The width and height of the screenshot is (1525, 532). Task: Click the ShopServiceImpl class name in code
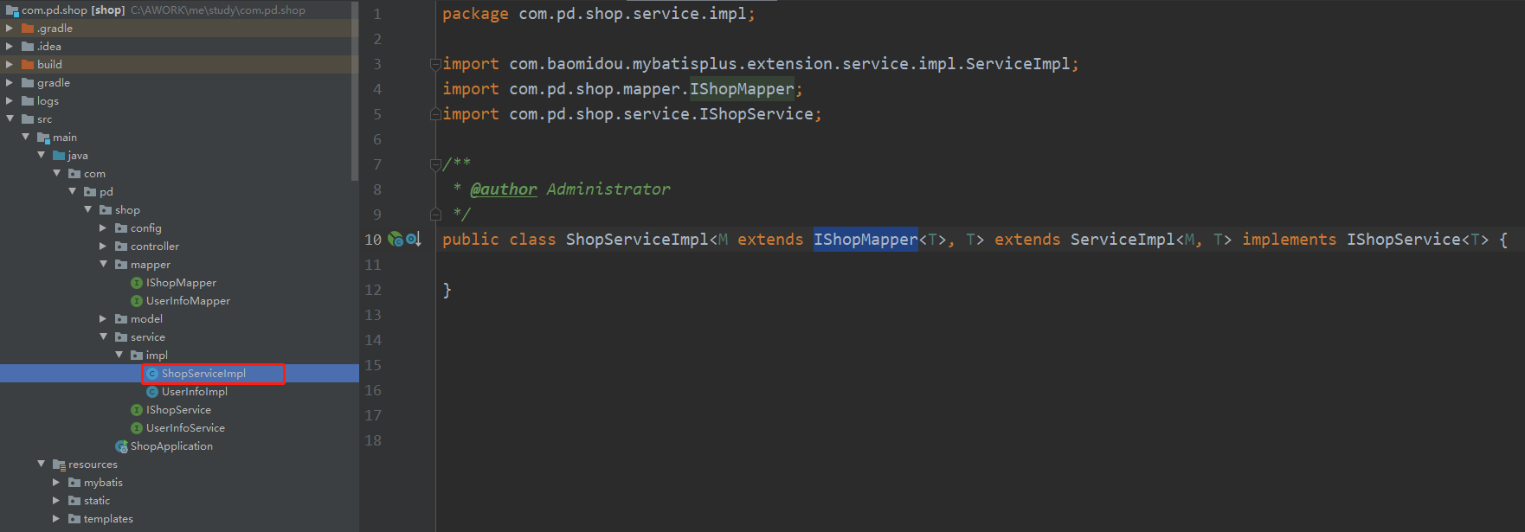(x=637, y=240)
